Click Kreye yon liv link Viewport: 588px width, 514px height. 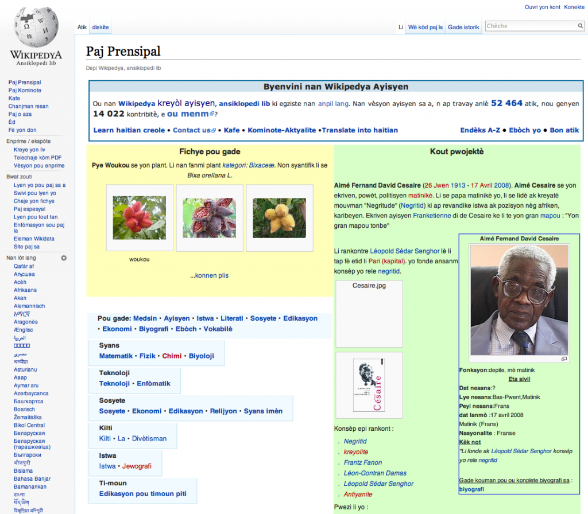[30, 150]
